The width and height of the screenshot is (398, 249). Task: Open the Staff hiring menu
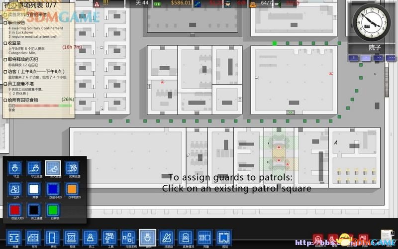pyautogui.click(x=91, y=238)
